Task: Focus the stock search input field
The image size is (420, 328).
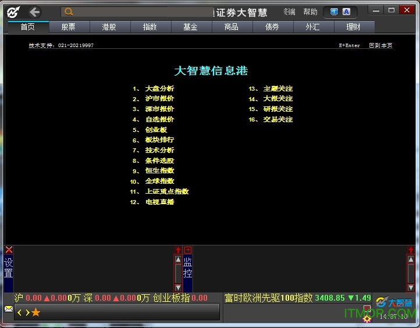Action: [137, 12]
